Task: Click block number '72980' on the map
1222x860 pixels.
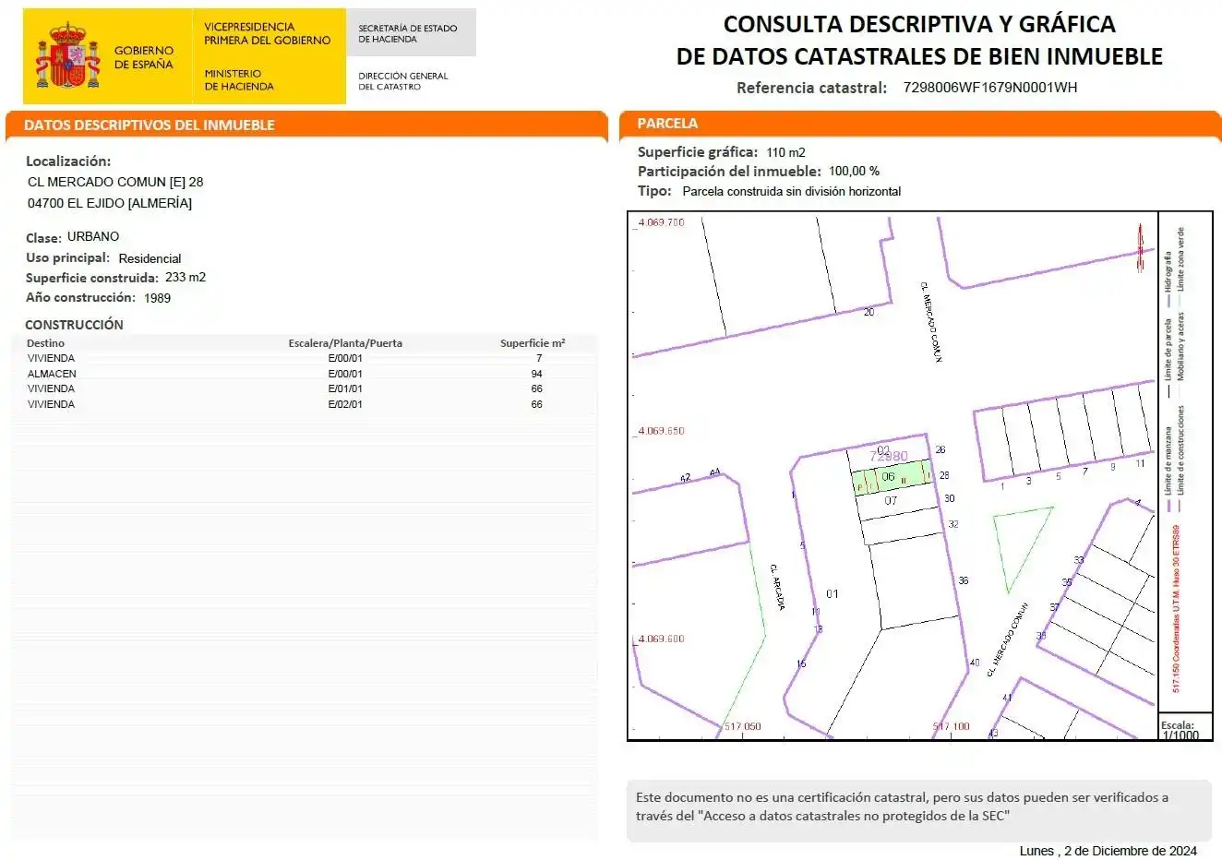Action: [889, 457]
